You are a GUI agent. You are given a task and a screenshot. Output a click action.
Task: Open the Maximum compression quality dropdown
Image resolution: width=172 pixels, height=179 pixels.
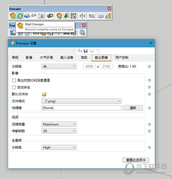click(59, 124)
